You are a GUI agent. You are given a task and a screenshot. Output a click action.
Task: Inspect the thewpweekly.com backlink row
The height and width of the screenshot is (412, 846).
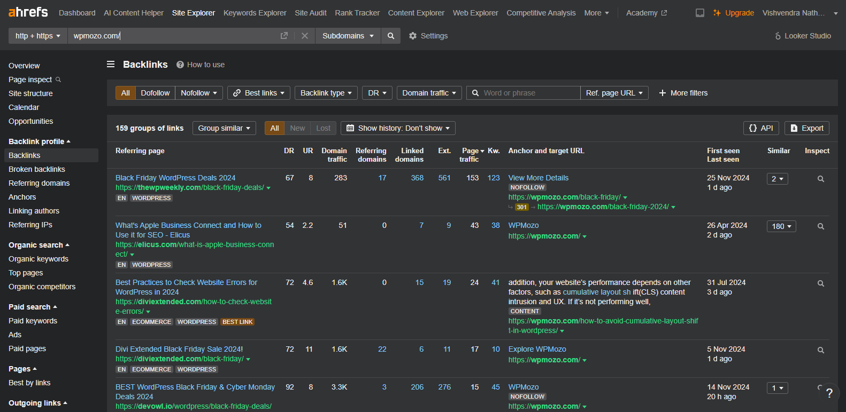[820, 179]
